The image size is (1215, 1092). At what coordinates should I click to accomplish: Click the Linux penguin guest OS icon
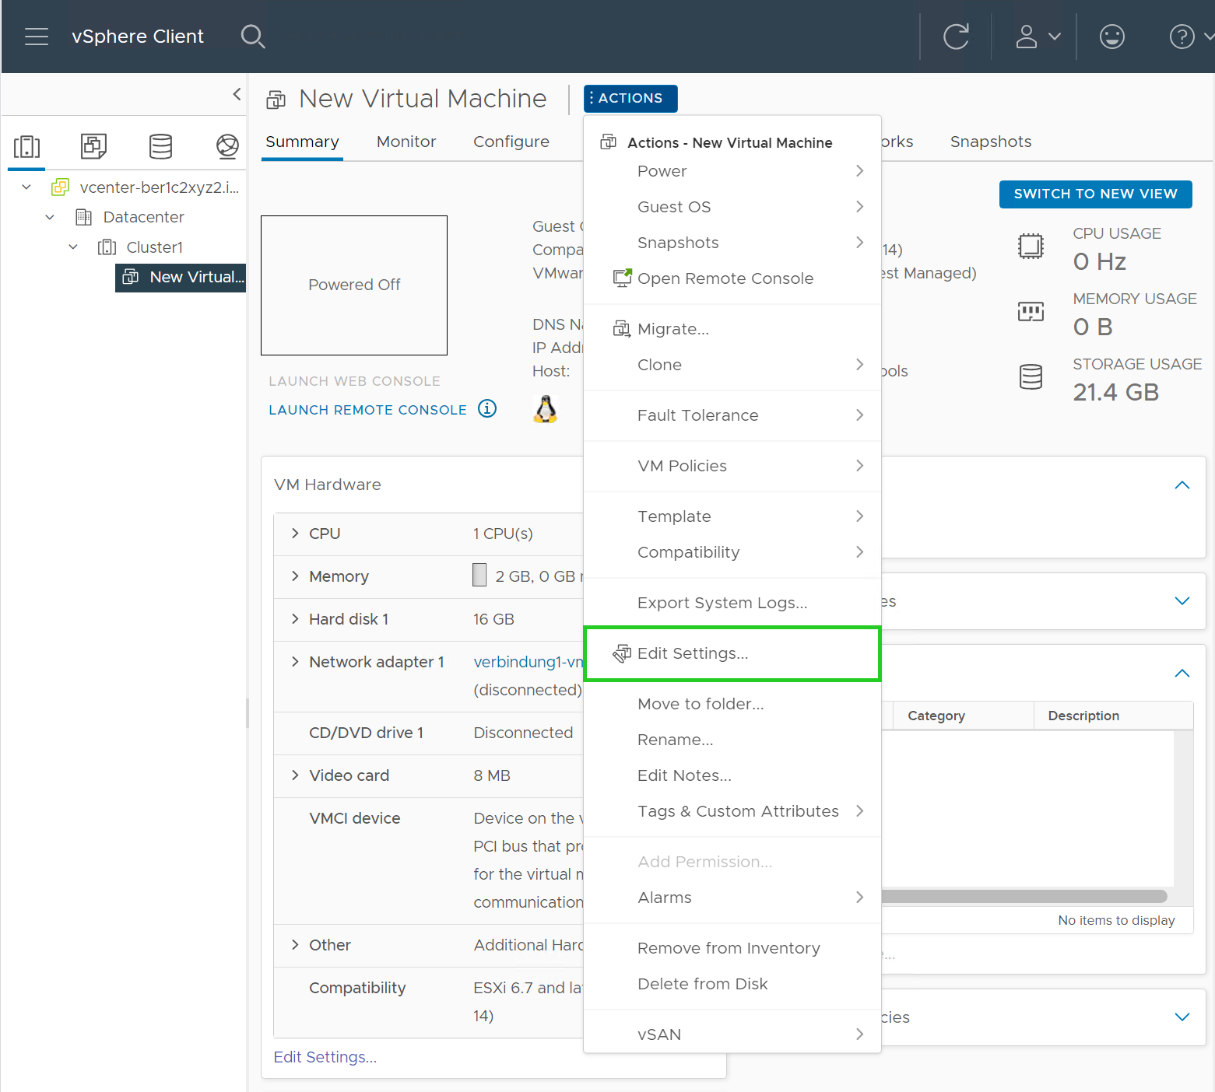[546, 409]
